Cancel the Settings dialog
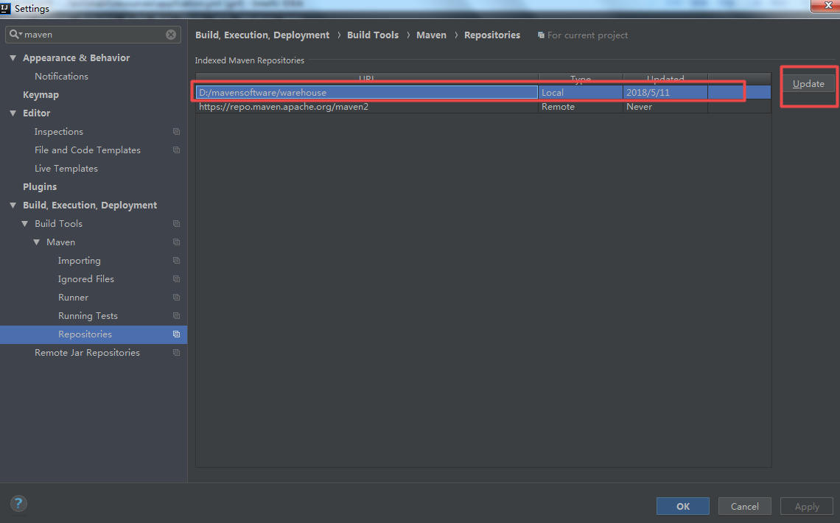The width and height of the screenshot is (840, 523). [x=744, y=506]
